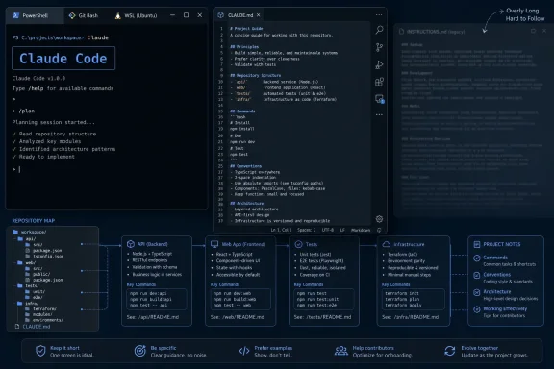Click the code brackets icon beside Prefer examples
Viewport: 554px width, 369px height.
(244, 351)
